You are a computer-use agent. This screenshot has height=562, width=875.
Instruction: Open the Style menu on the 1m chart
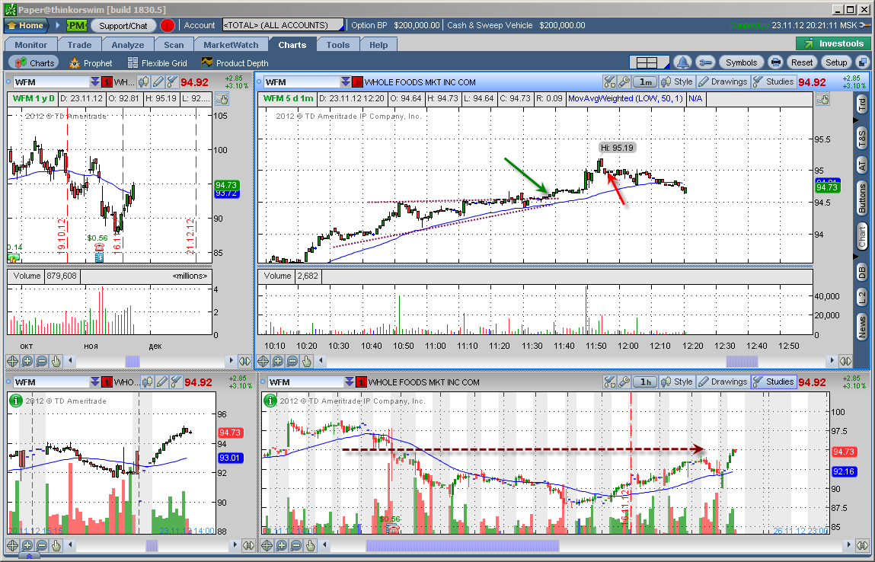[x=677, y=82]
